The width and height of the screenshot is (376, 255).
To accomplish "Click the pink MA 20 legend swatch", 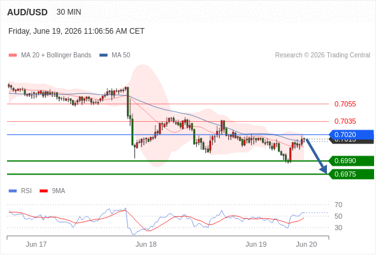I will (13, 55).
